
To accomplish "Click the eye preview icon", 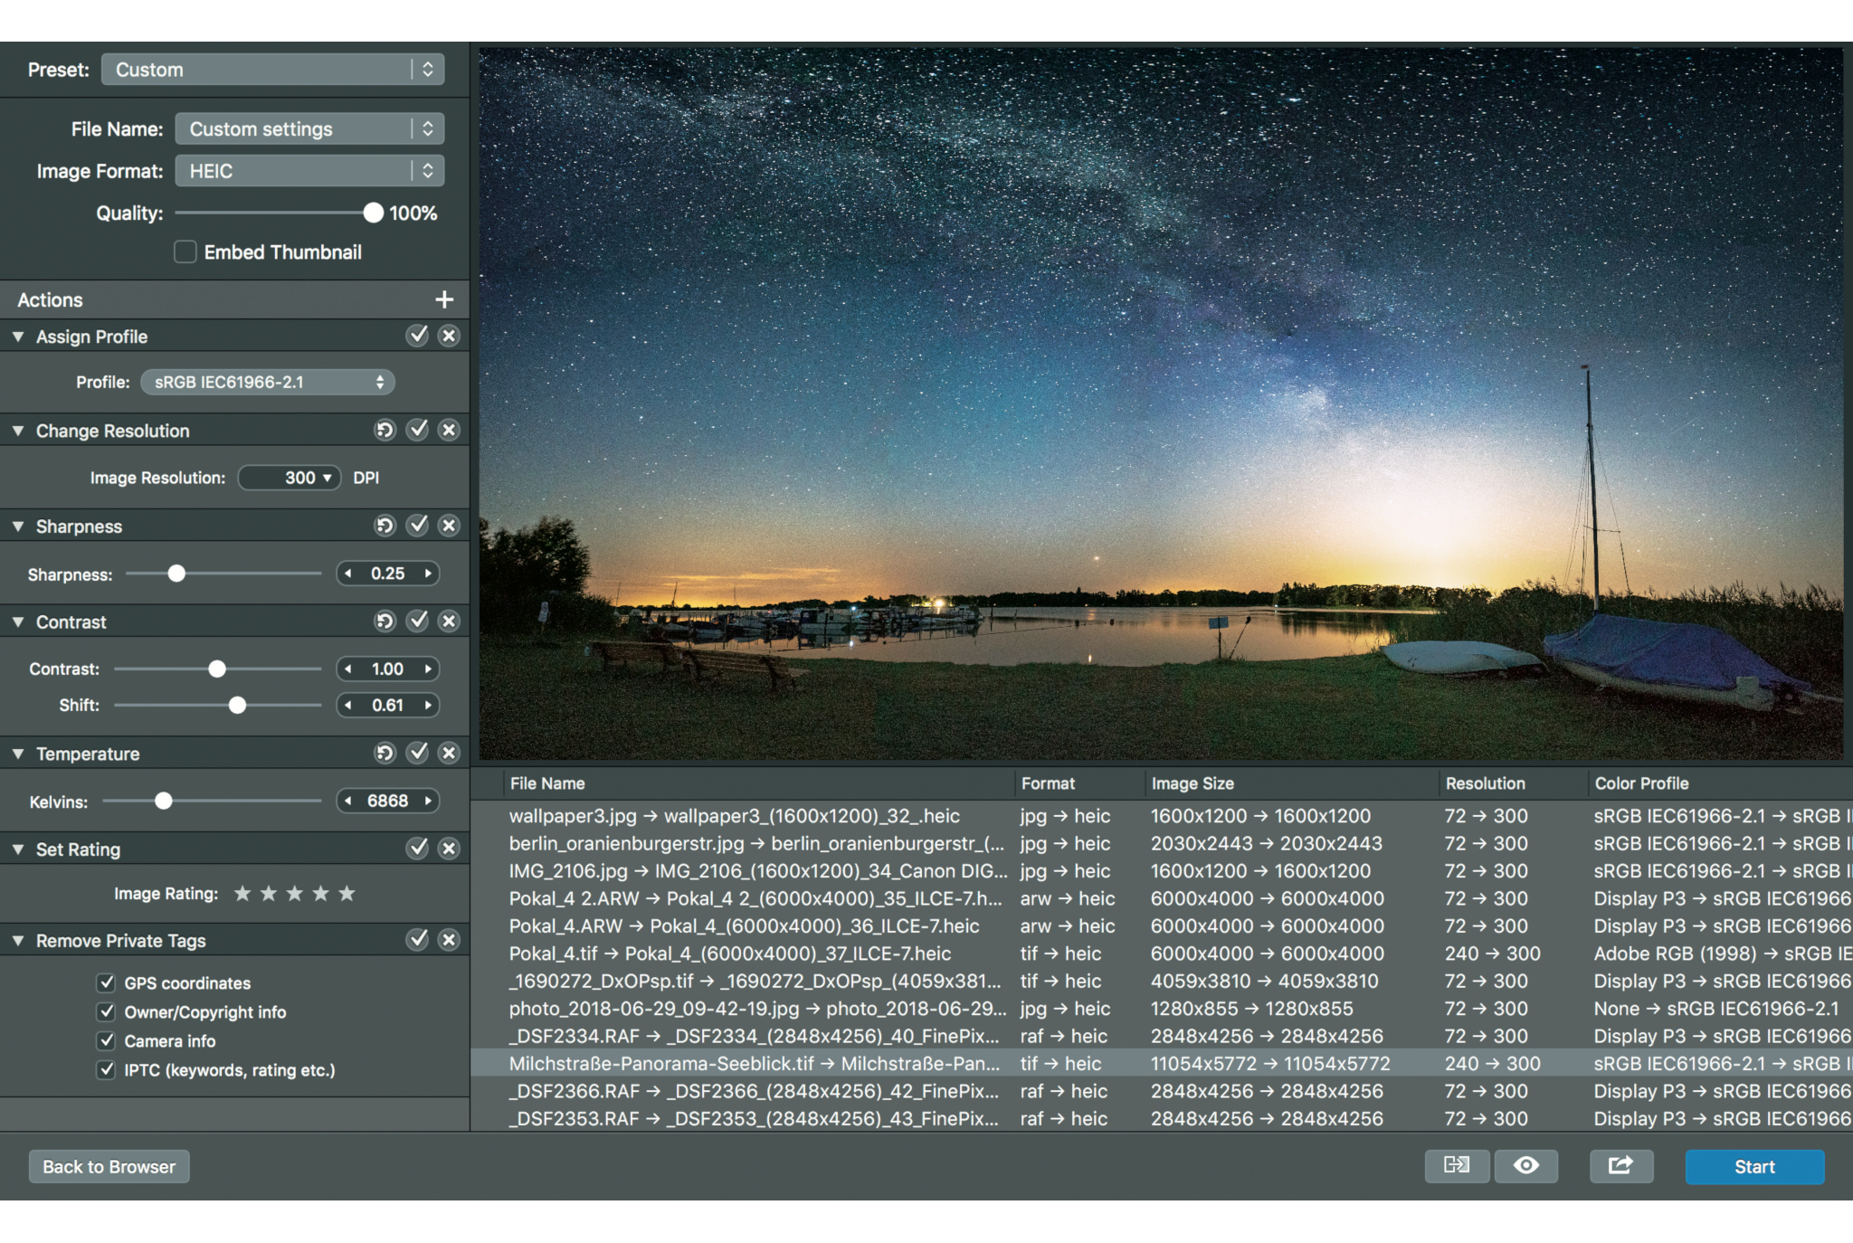I will click(1525, 1166).
